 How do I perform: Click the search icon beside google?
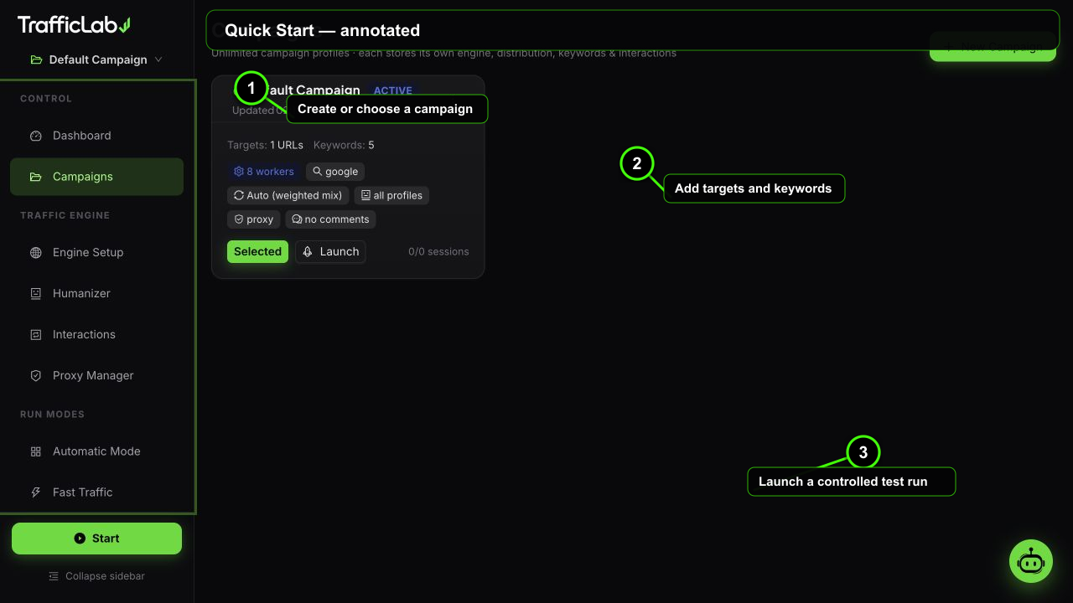tap(318, 172)
